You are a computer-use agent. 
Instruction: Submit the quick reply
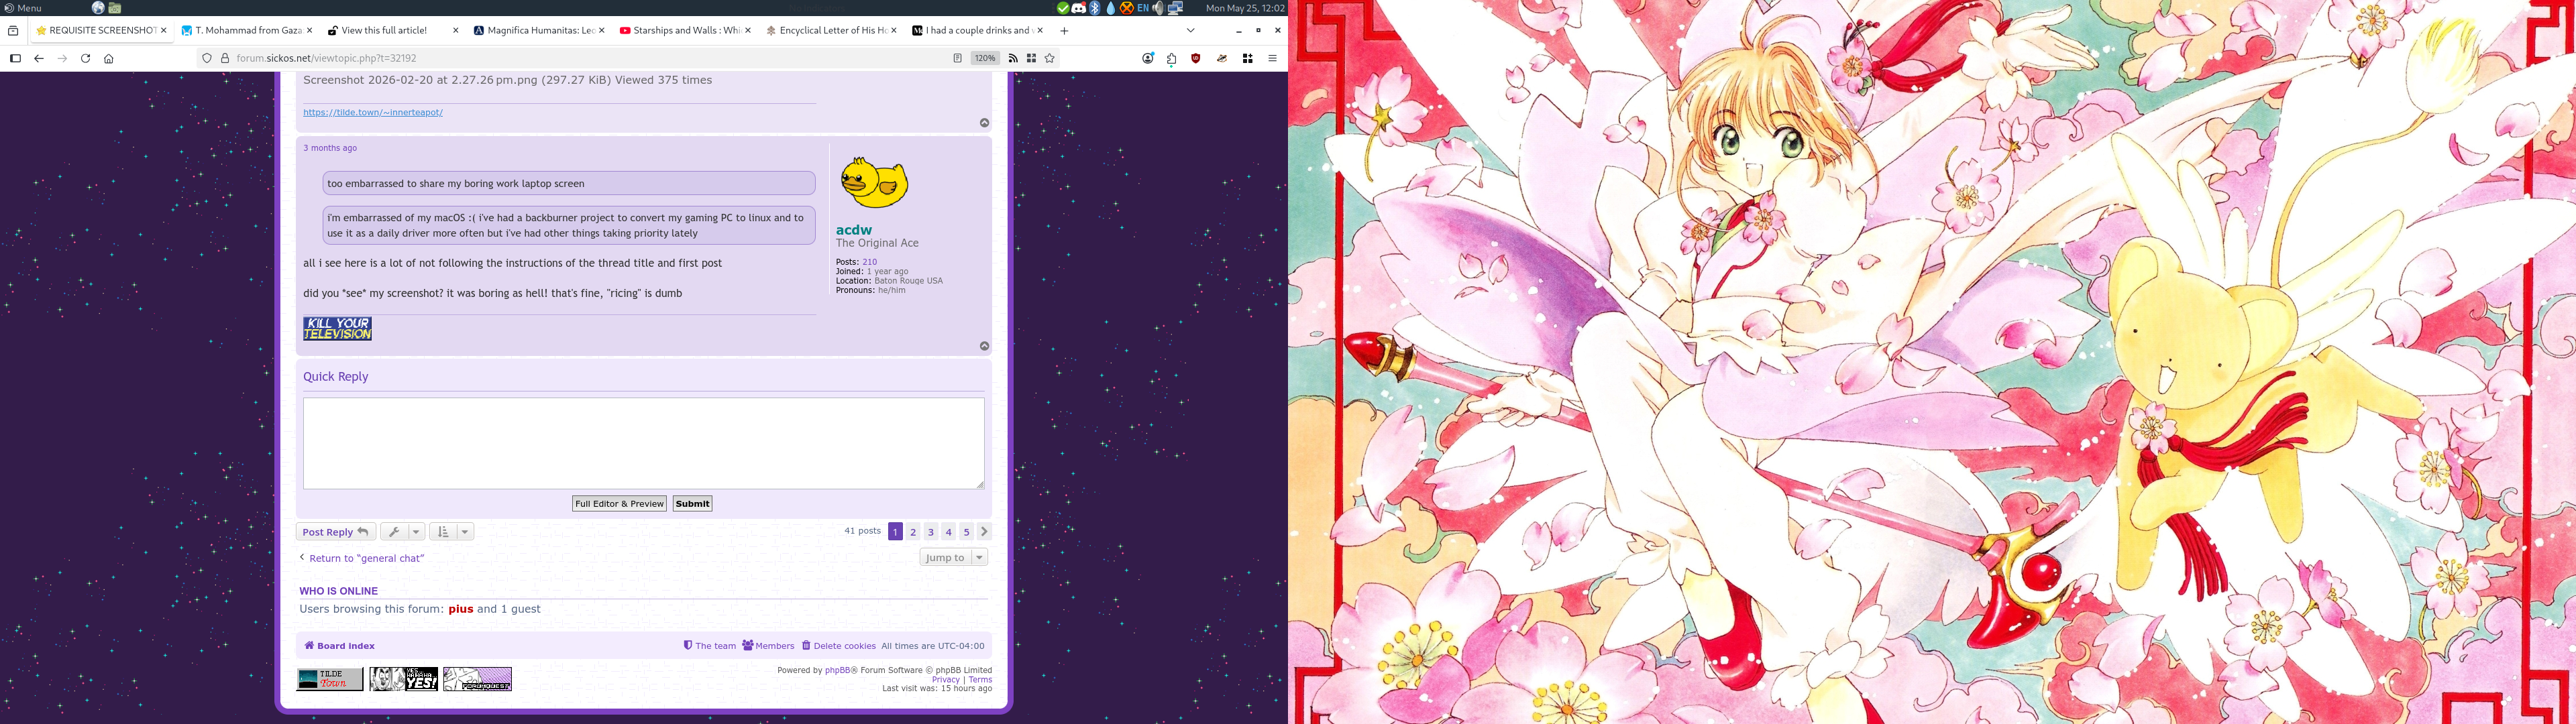coord(692,504)
